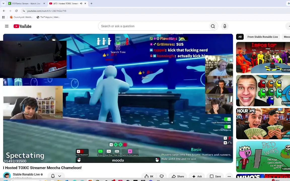Click the kick that chat message
The image size is (290, 181).
point(179,50)
